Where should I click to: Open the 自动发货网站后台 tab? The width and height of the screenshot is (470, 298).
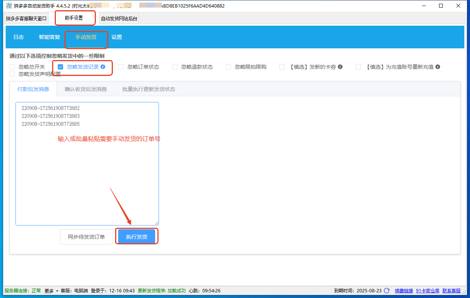coord(119,18)
